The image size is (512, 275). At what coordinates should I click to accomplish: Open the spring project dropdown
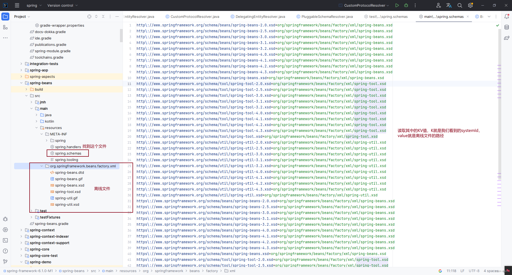tap(34, 5)
